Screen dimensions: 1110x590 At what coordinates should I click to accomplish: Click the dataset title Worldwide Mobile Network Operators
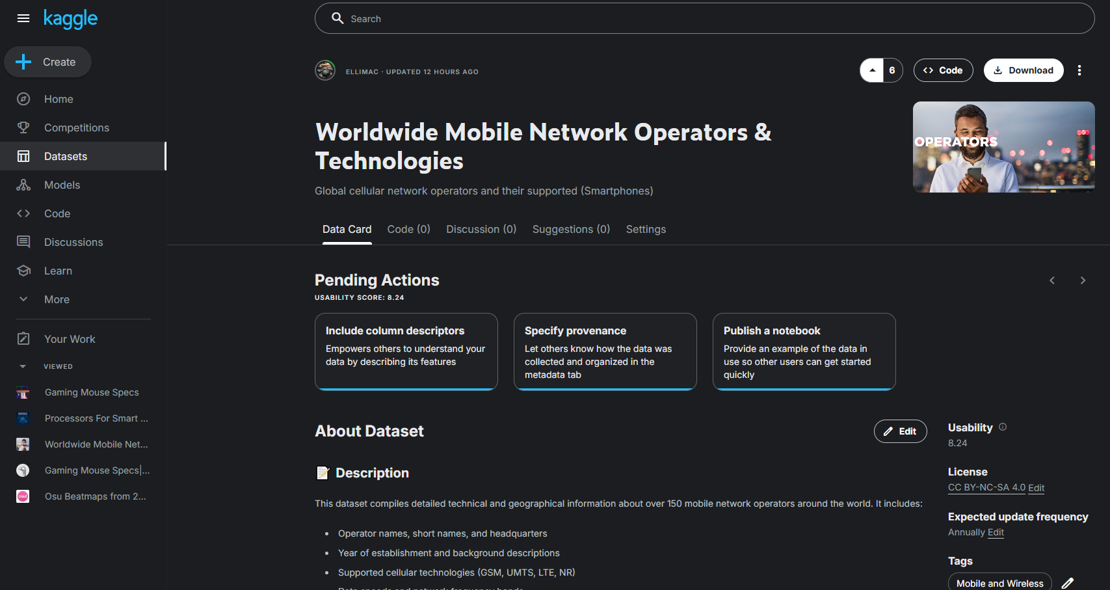pyautogui.click(x=543, y=146)
